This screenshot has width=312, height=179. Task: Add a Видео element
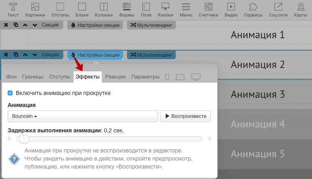pyautogui.click(x=231, y=10)
